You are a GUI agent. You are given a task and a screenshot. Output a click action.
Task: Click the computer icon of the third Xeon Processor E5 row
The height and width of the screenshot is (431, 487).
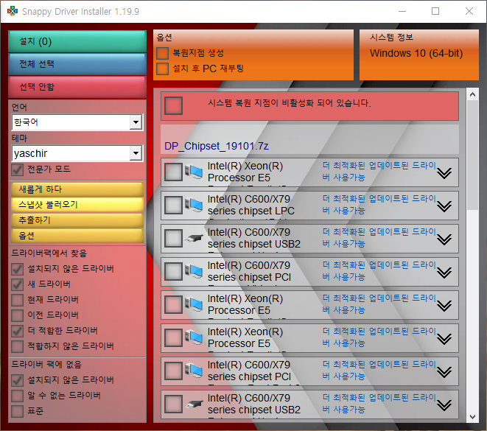pos(194,338)
